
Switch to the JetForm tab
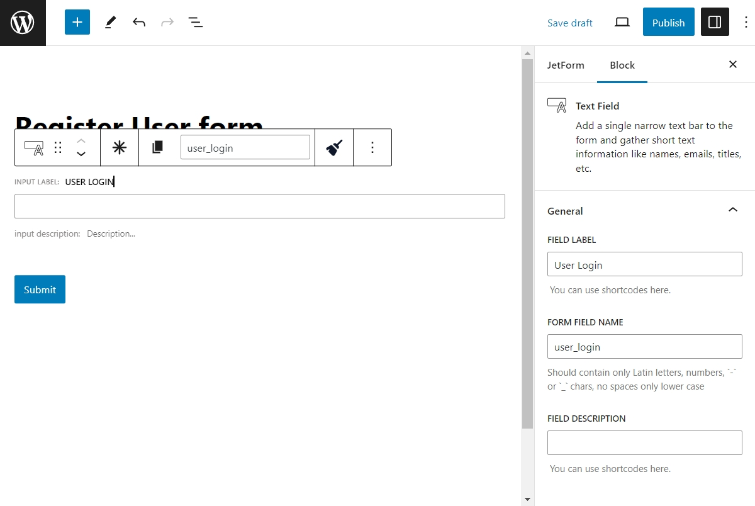coord(566,65)
